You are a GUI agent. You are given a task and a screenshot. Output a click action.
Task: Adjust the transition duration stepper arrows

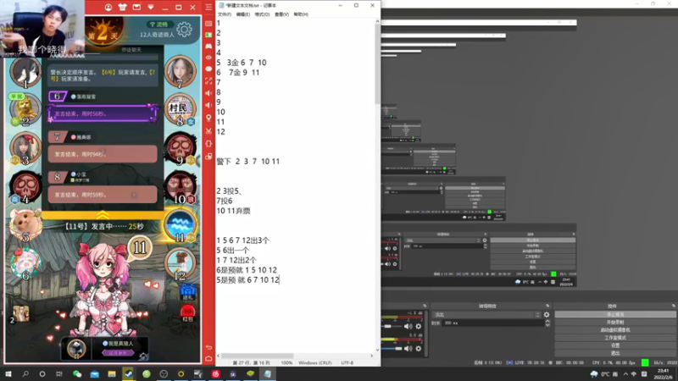547,323
